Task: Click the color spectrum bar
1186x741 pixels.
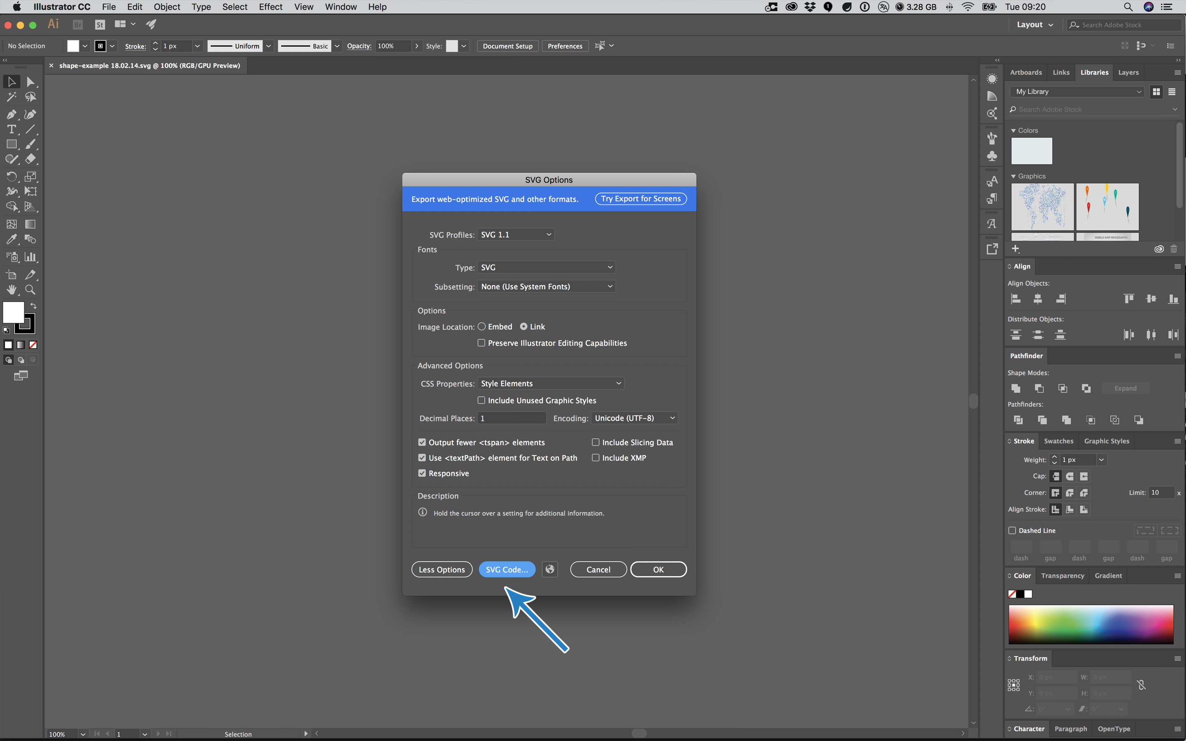Action: pos(1091,624)
